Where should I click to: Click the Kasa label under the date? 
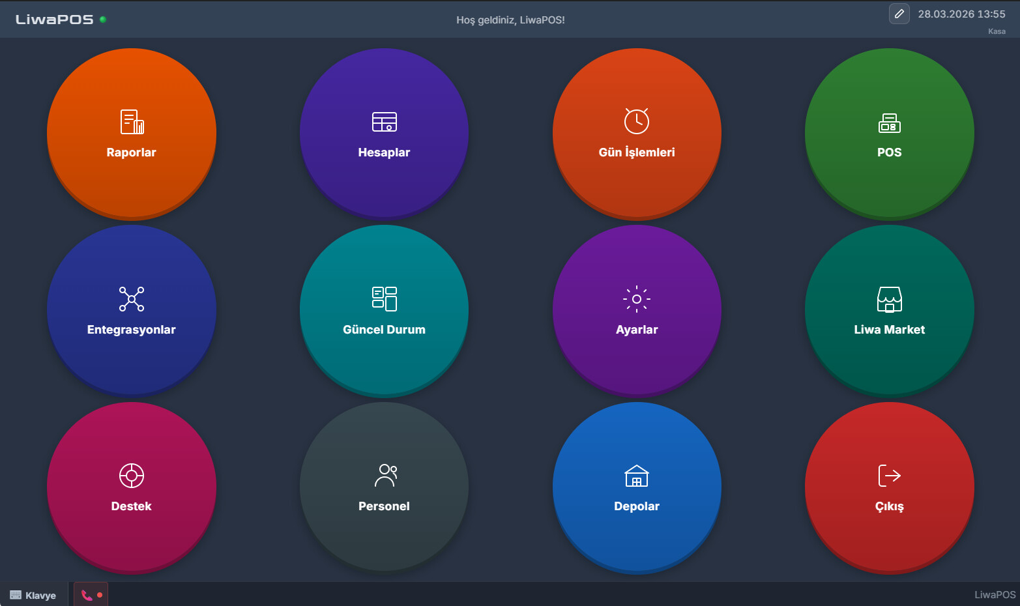[996, 31]
